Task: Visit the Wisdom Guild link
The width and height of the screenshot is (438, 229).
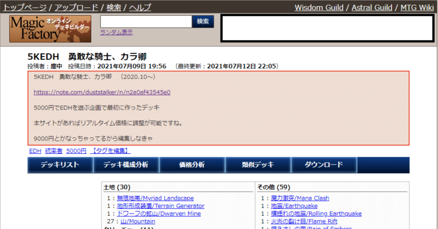Action: pos(319,8)
